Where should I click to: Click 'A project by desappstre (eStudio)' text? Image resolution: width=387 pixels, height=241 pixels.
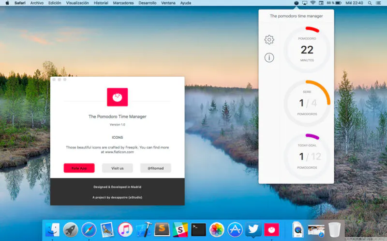tap(117, 197)
